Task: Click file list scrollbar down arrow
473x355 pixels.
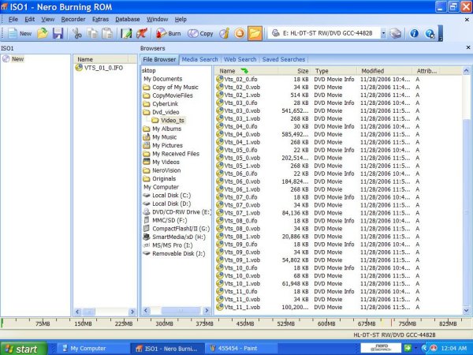Action: (x=466, y=310)
